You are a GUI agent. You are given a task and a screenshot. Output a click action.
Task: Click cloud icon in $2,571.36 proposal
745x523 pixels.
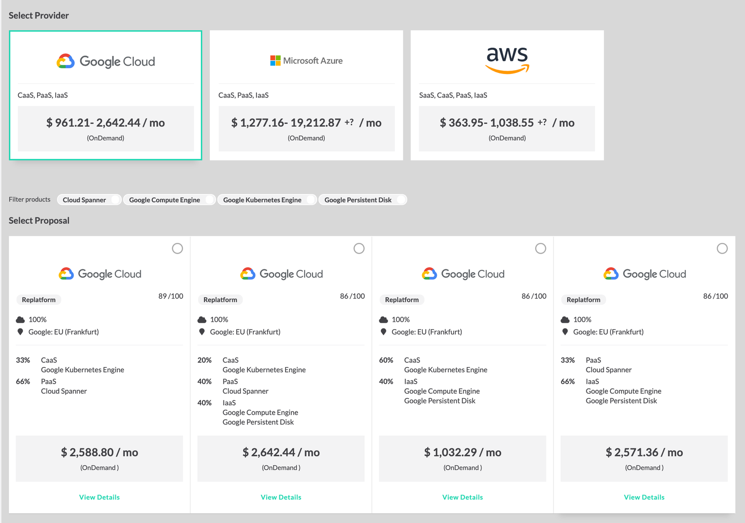coord(565,320)
